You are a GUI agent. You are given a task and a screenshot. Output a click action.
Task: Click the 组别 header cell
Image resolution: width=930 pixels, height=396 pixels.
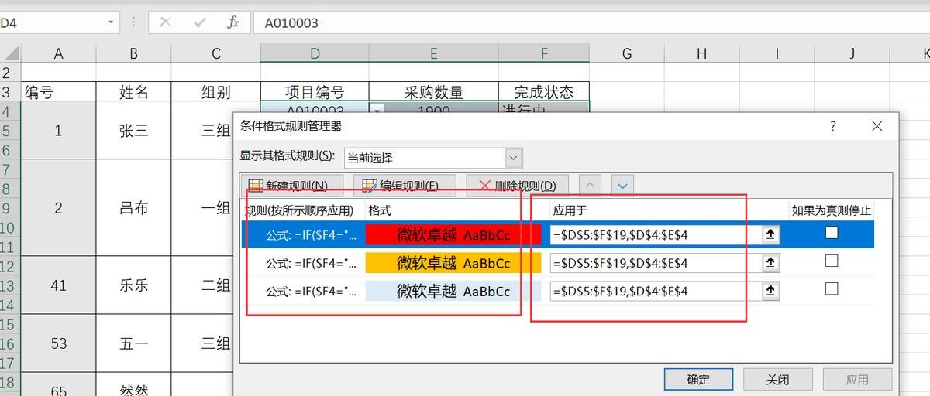215,92
